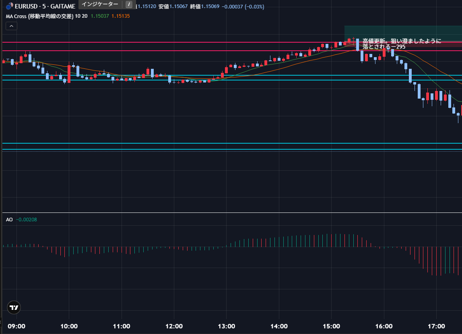This screenshot has width=462, height=334.
Task: Click the slash shortcut key icon
Action: [x=129, y=4]
